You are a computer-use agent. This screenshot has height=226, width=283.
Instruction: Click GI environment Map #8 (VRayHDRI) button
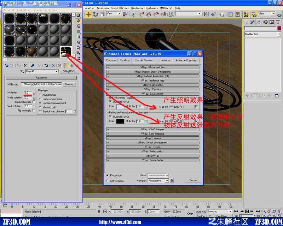171,107
